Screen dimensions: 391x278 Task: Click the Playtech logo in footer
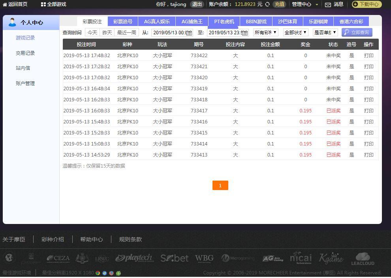pos(134,258)
